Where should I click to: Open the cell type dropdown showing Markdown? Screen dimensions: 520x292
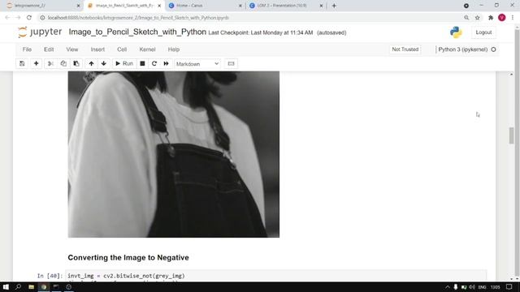pos(197,63)
